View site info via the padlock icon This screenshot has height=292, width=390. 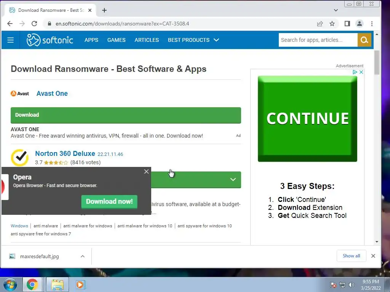[x=50, y=24]
